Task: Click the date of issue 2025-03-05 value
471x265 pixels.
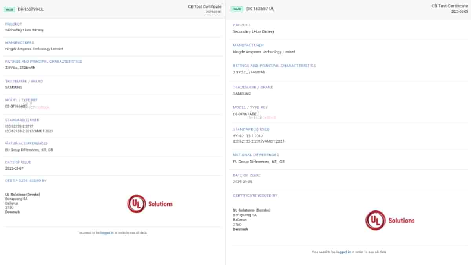Action: pyautogui.click(x=242, y=182)
